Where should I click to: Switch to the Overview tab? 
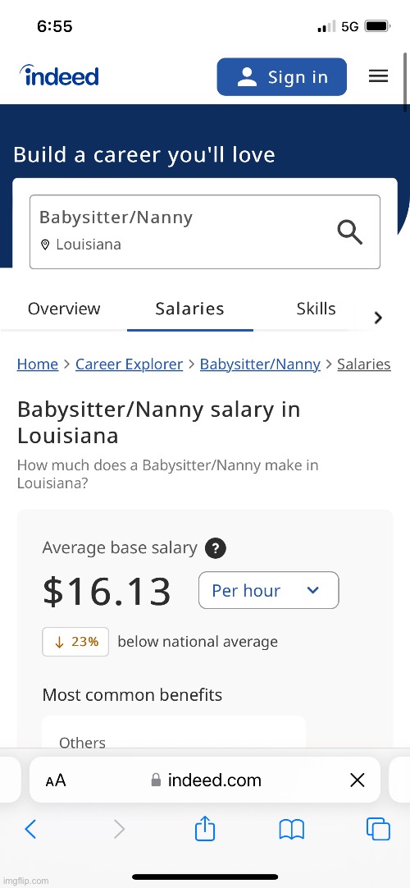[x=64, y=309]
